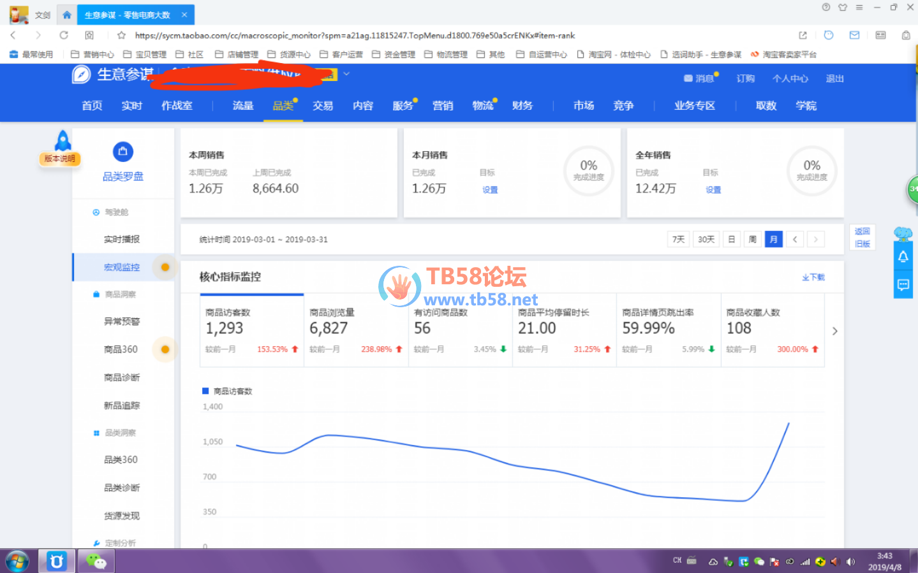Open the notification bell on the right sidebar

[x=903, y=257]
